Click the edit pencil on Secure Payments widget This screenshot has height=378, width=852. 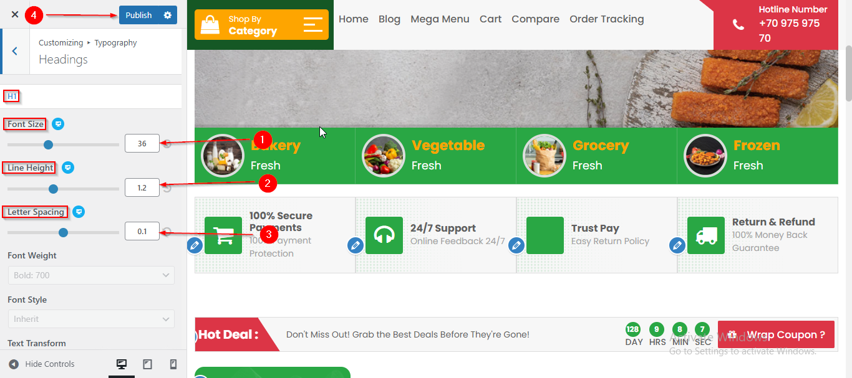coord(195,246)
